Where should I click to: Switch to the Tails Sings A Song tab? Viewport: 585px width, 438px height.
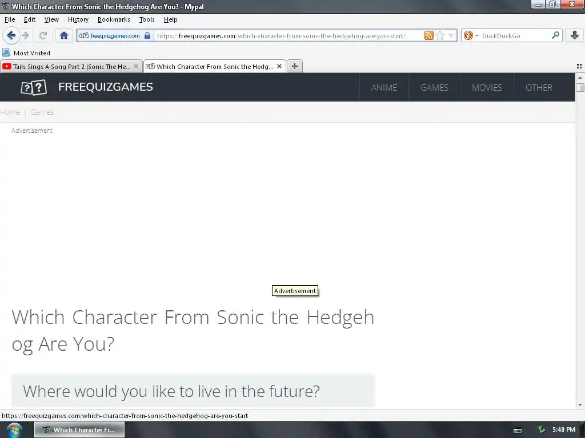[x=71, y=66]
